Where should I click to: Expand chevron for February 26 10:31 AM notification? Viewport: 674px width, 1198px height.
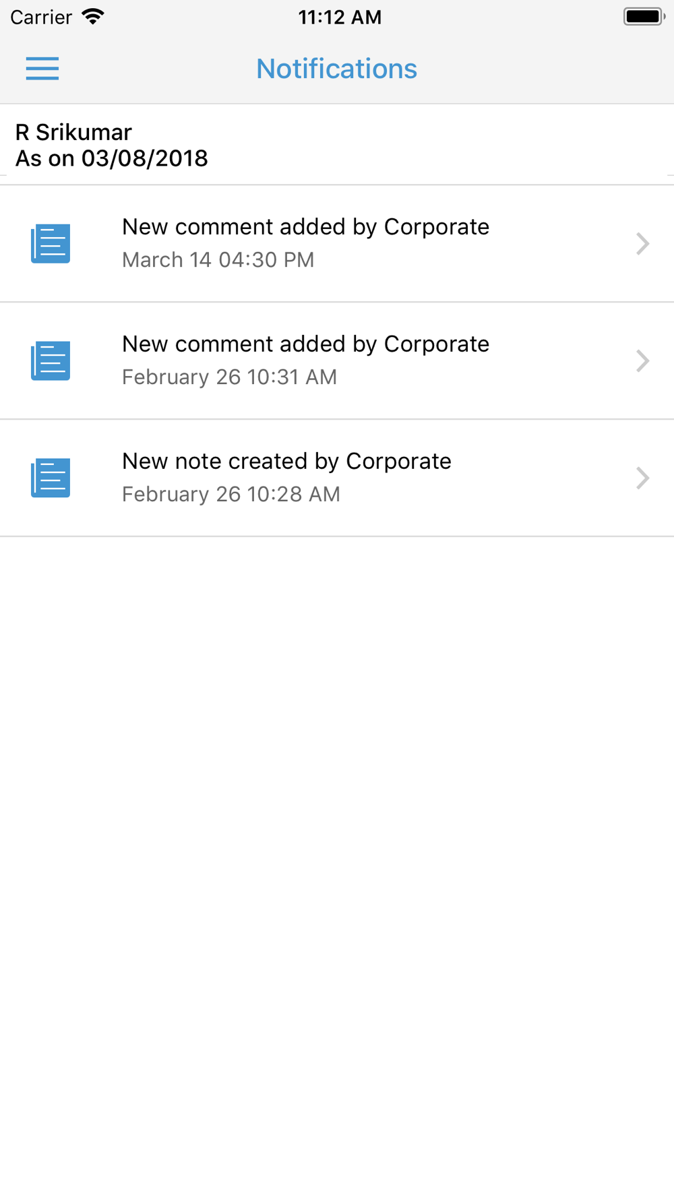643,360
